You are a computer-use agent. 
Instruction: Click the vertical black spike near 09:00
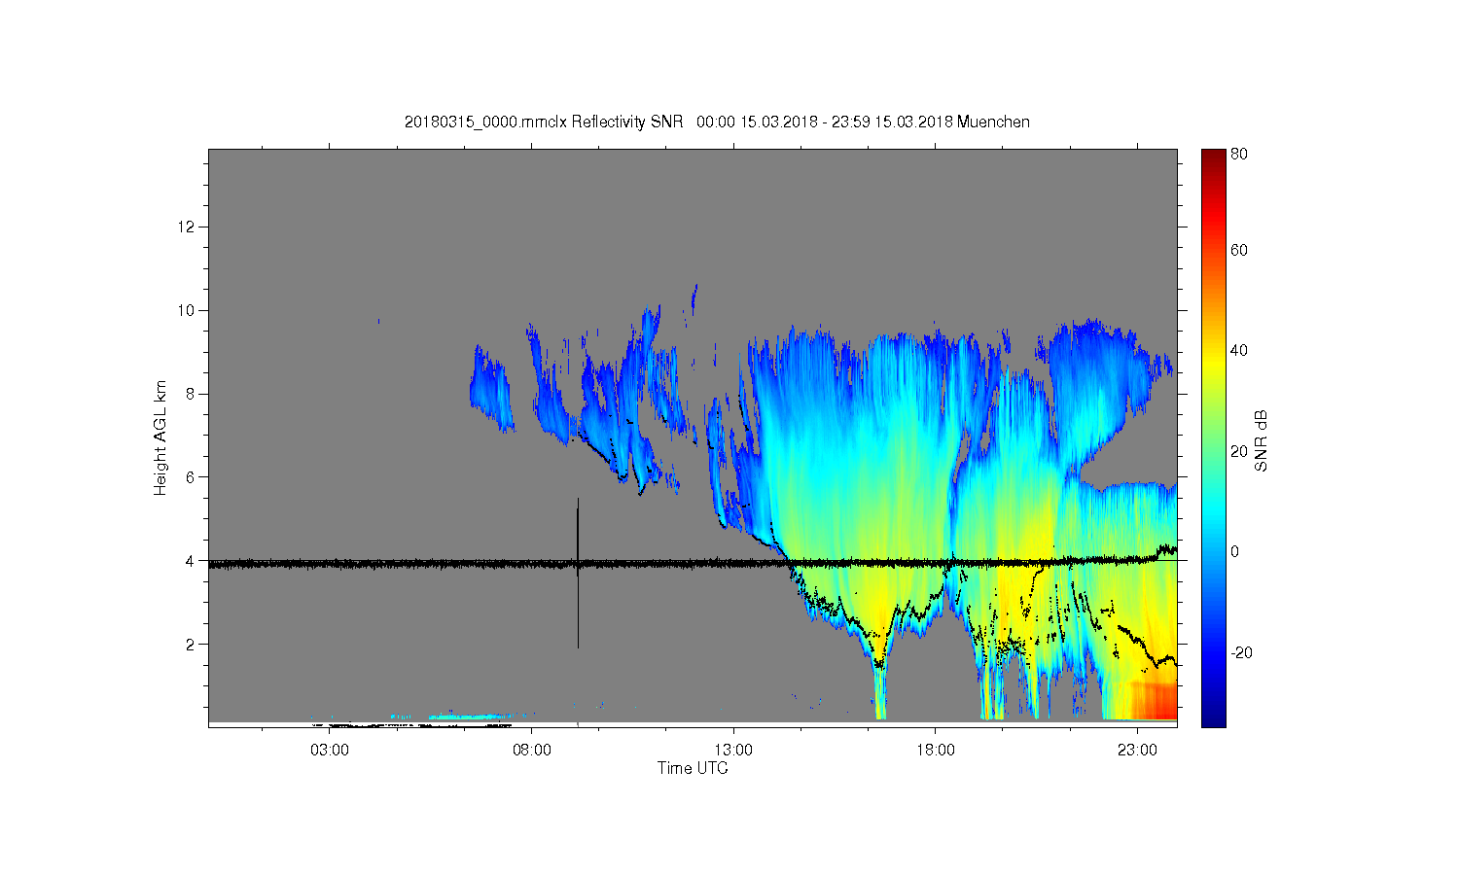click(x=578, y=573)
